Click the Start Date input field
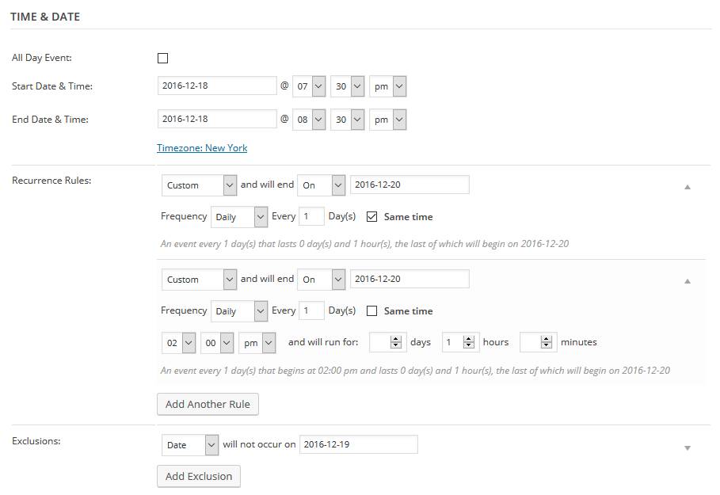Screen dimensions: 720x495 click(217, 86)
